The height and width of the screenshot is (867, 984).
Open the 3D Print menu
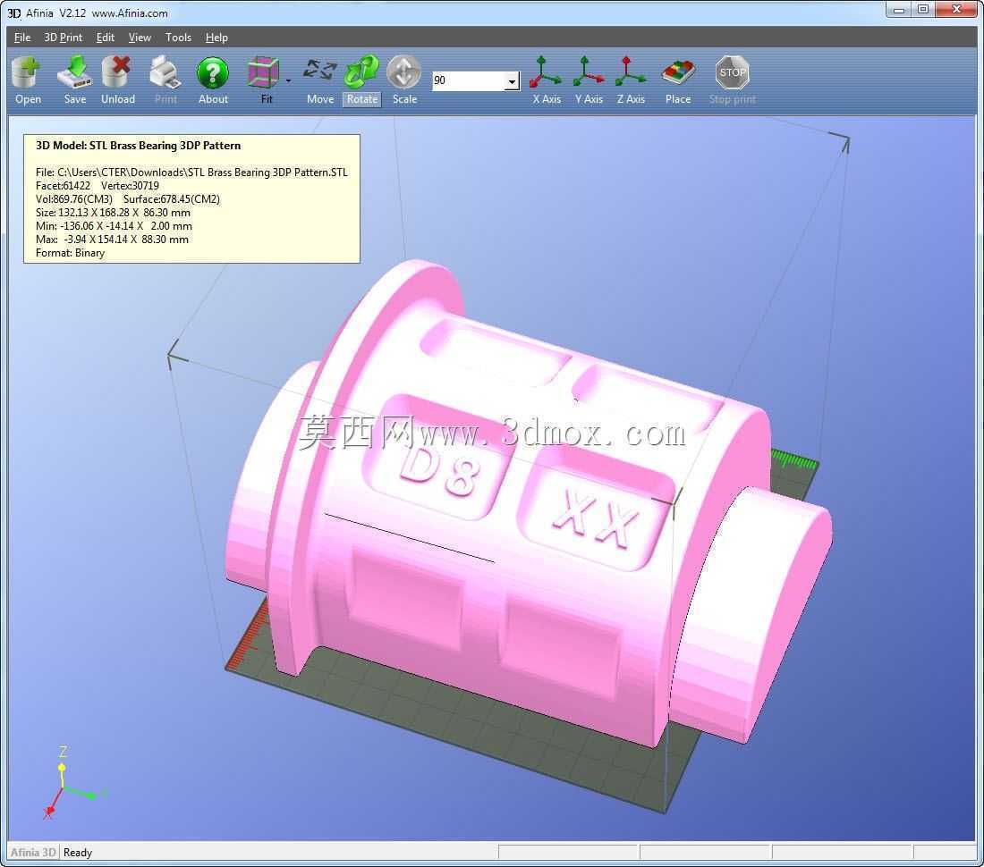63,38
